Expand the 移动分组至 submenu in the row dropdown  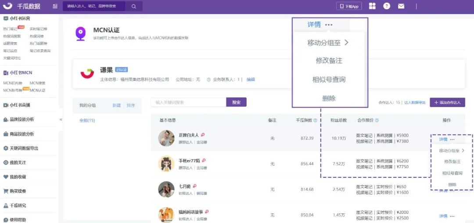[x=452, y=151]
